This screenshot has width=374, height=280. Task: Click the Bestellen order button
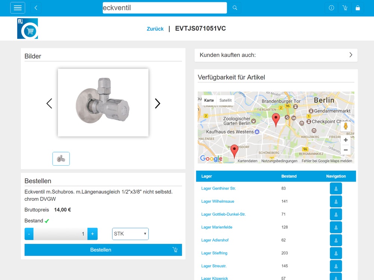click(103, 250)
